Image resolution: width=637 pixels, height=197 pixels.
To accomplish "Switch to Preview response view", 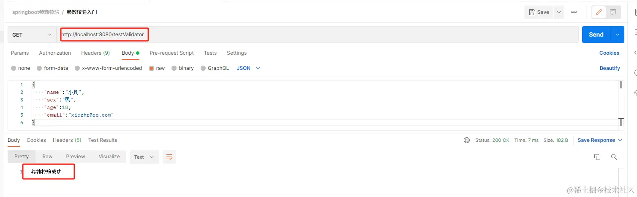I will point(76,157).
